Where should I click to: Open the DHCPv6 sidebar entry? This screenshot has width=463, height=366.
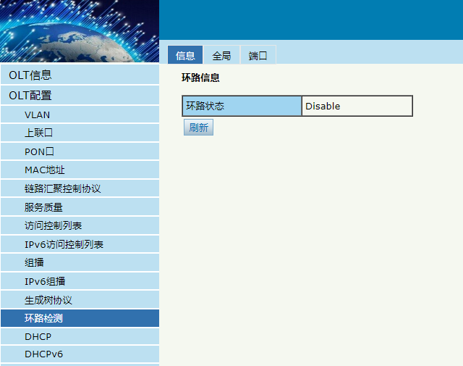point(80,354)
